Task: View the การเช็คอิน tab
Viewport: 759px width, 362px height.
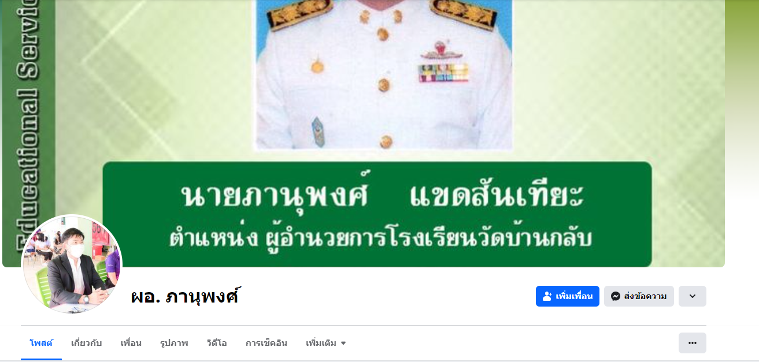Action: [266, 343]
